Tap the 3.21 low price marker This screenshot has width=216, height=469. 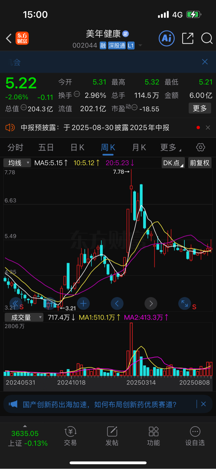[68, 308]
